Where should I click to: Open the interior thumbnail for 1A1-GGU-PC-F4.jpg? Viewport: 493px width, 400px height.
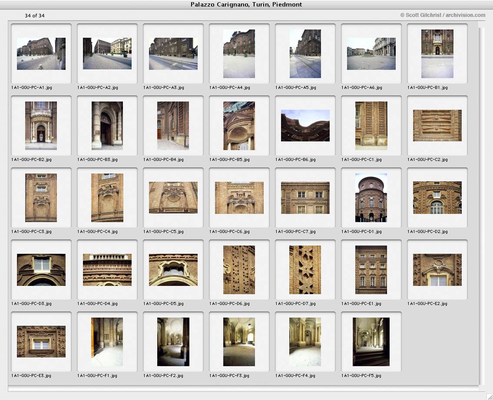305,341
